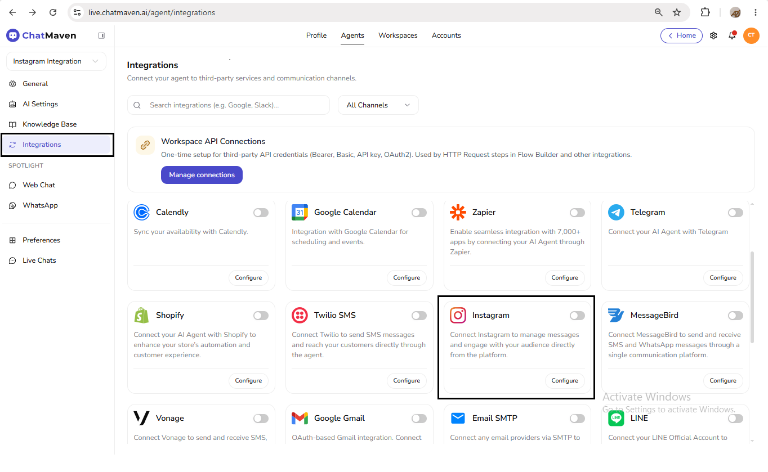Open the Accounts tab
The width and height of the screenshot is (768, 472).
[446, 35]
